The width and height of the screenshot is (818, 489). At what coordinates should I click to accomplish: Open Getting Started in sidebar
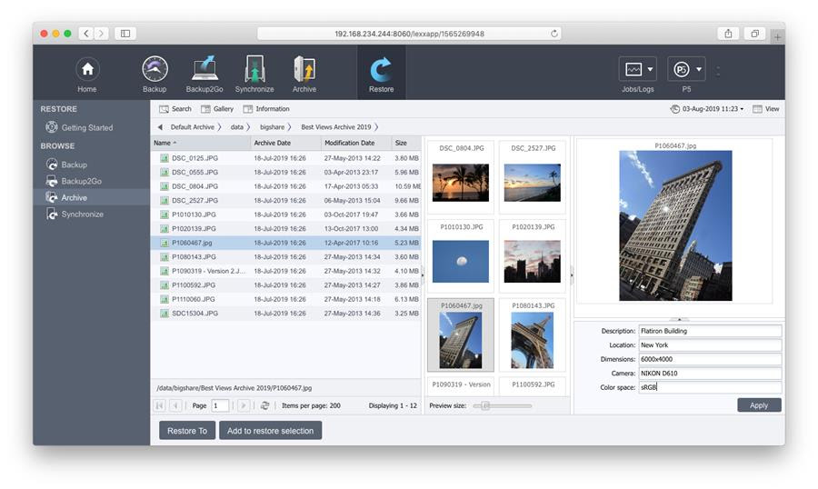tap(79, 127)
